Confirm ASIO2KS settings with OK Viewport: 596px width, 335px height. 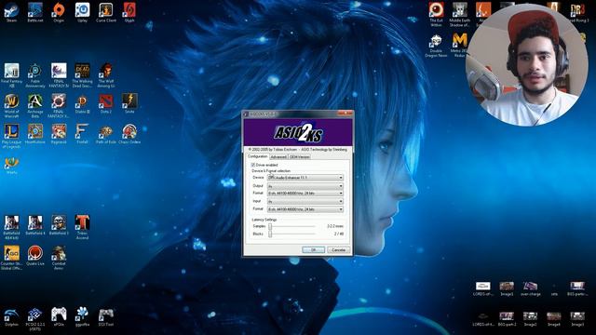click(x=313, y=250)
